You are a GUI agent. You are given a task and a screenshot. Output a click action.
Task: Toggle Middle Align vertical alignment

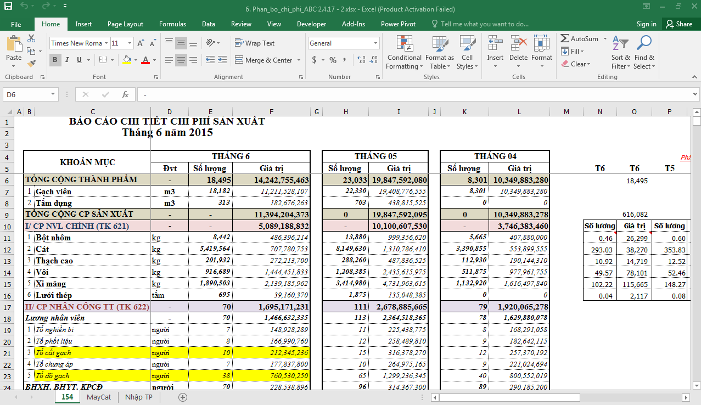[x=181, y=43]
